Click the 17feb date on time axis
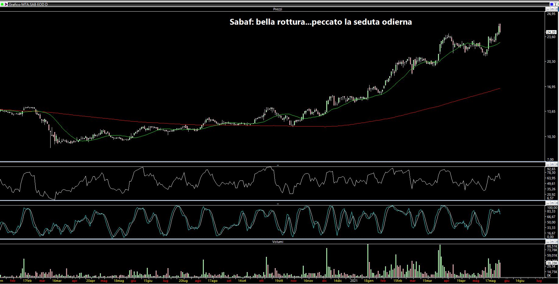Viewport: 559px width, 284px height. pyautogui.click(x=27, y=281)
